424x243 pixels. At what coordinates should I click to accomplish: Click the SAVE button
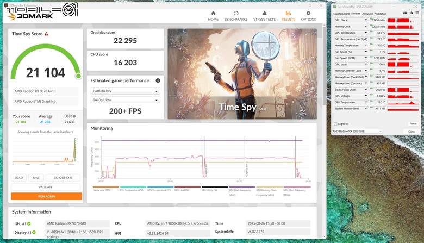click(x=36, y=178)
